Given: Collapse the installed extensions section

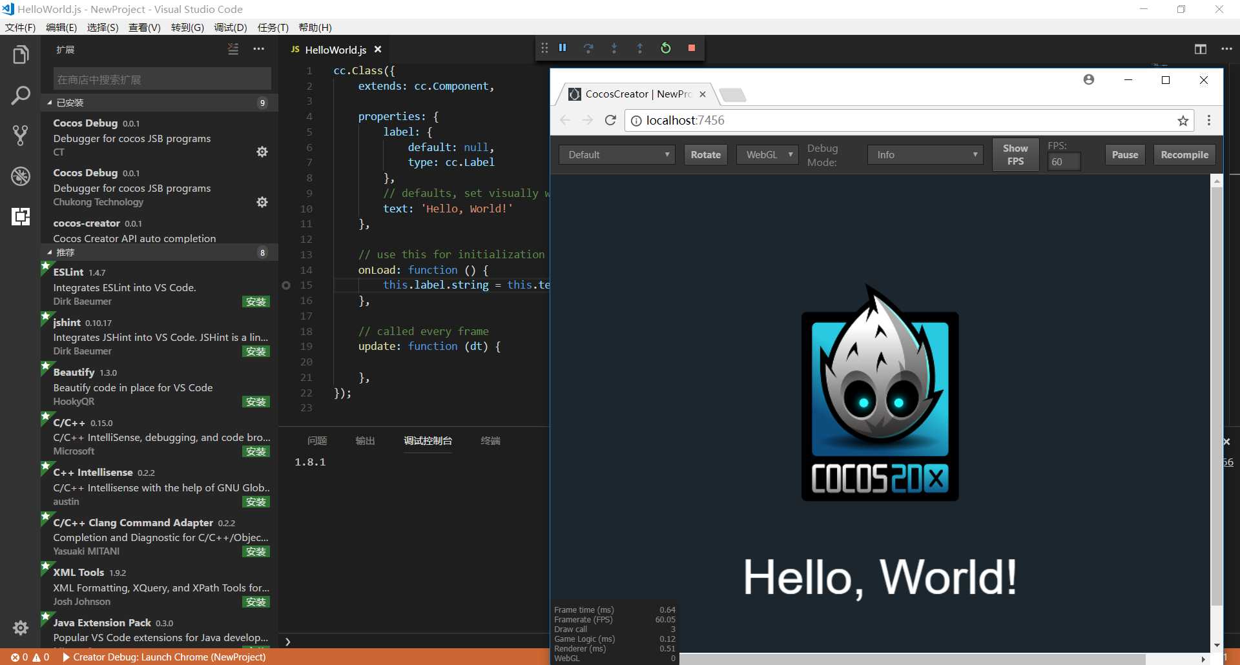Looking at the screenshot, I should click(159, 103).
